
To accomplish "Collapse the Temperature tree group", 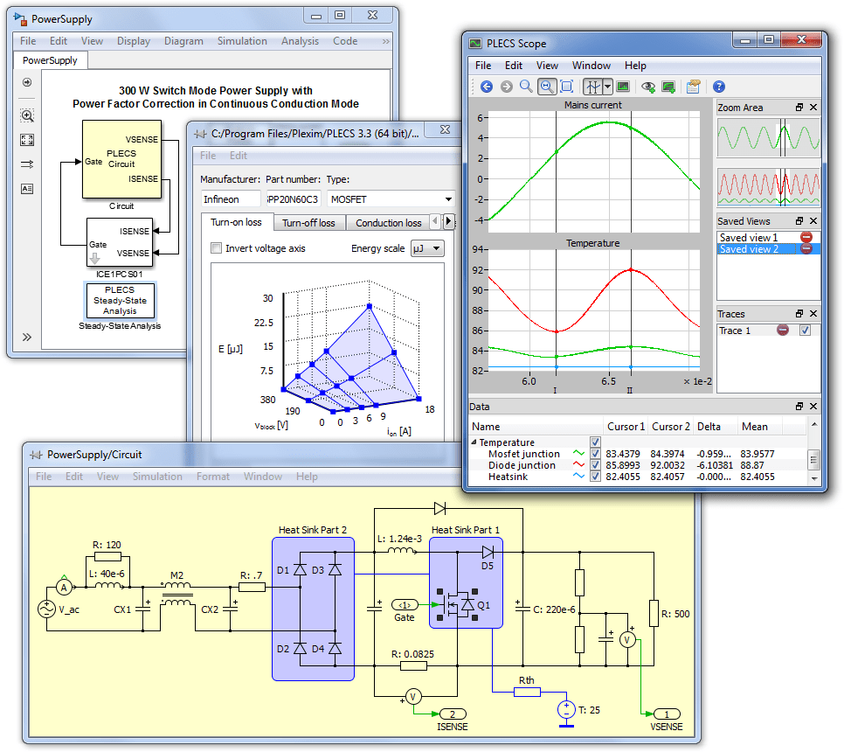I will 474,443.
